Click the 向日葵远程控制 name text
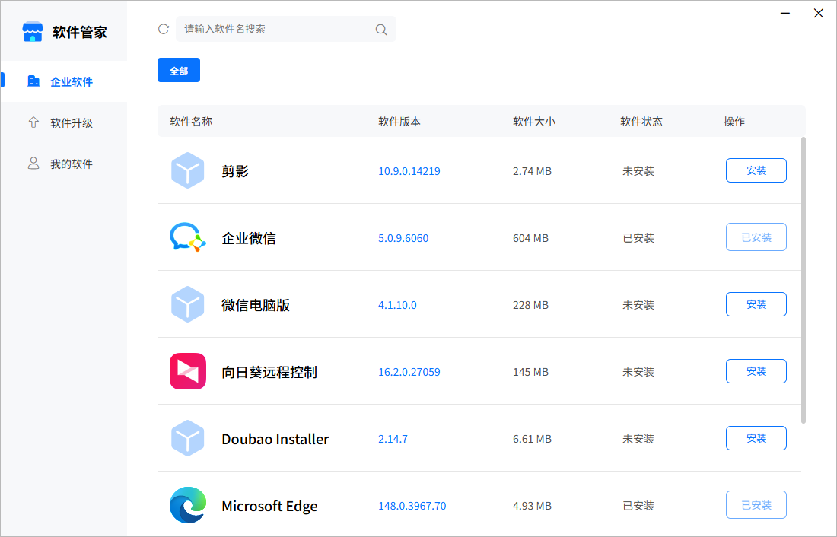This screenshot has height=537, width=837. (269, 372)
